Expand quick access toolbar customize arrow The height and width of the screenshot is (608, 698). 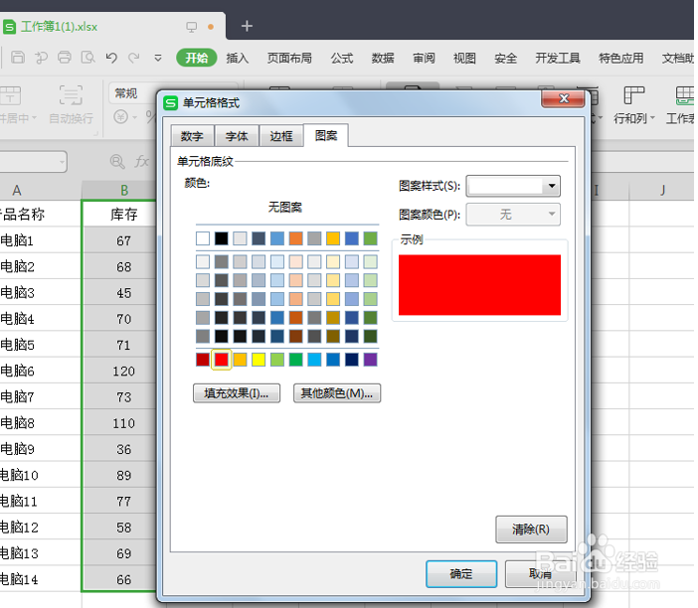[157, 58]
